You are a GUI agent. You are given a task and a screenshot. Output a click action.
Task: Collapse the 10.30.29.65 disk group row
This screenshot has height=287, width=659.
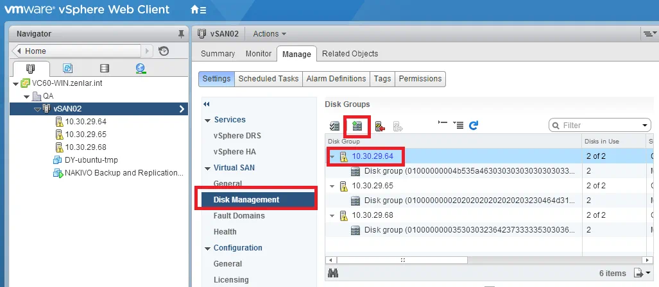coord(332,186)
